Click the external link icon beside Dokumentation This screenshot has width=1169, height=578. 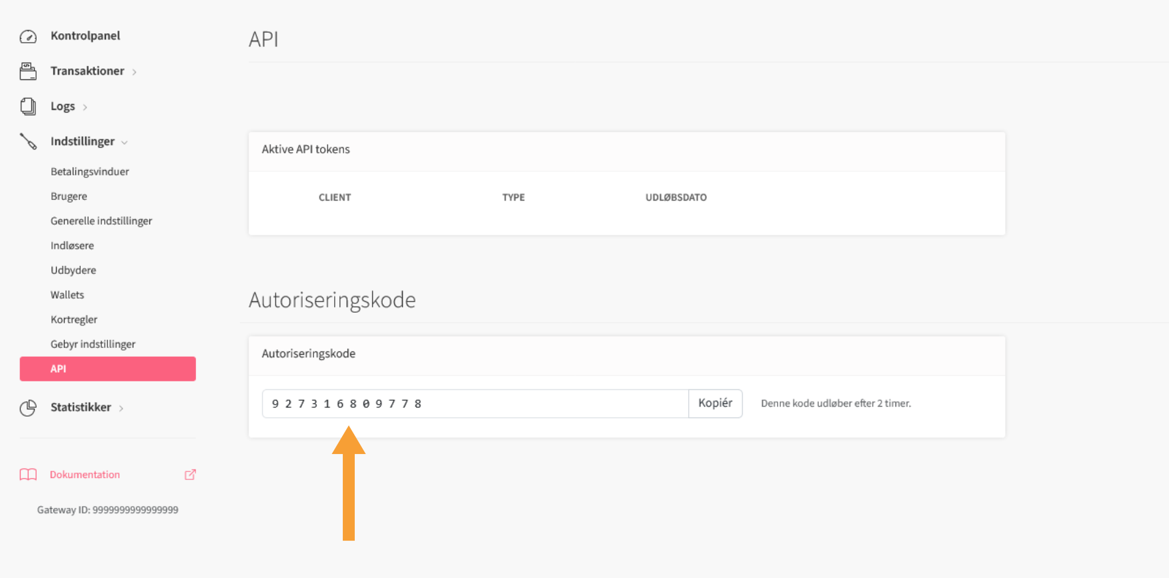point(190,475)
